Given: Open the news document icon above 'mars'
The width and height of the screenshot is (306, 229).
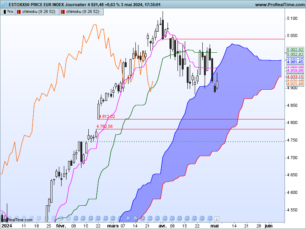Looking at the screenshot, I should (x=113, y=218).
